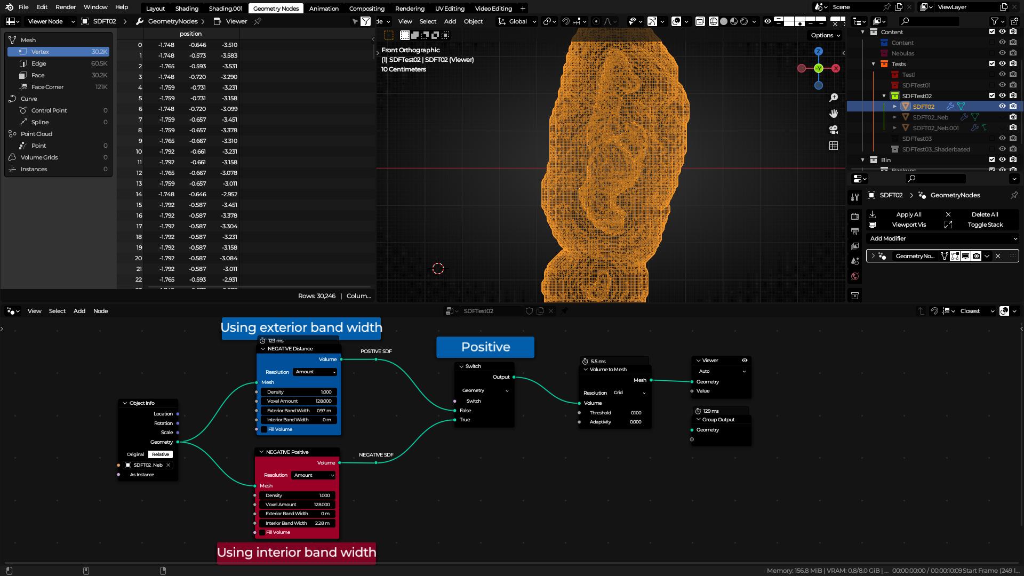Toggle render camera for Bin collection
1024x576 pixels.
(x=1013, y=160)
